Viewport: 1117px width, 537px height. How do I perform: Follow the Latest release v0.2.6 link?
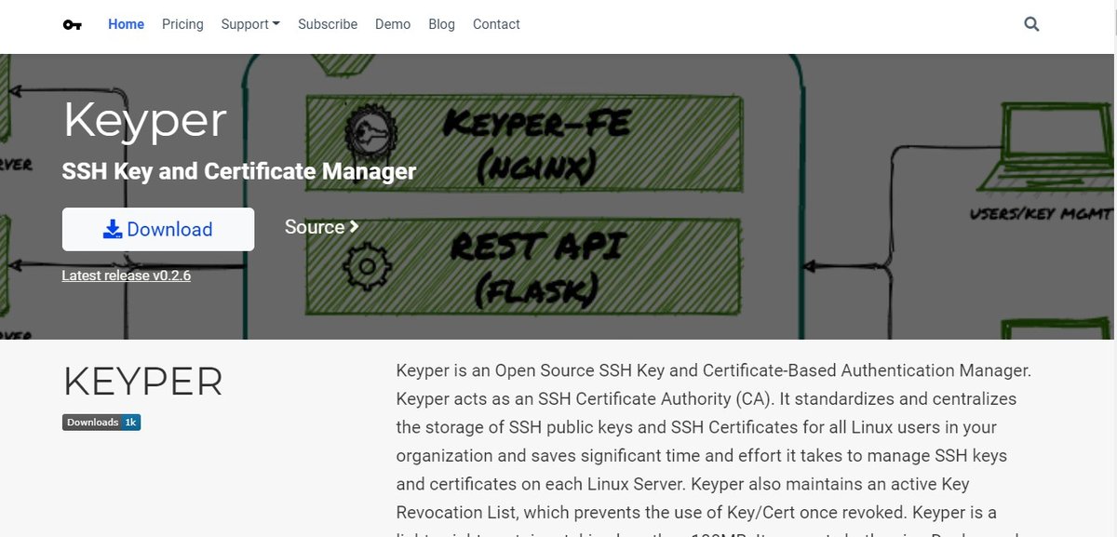pyautogui.click(x=126, y=275)
